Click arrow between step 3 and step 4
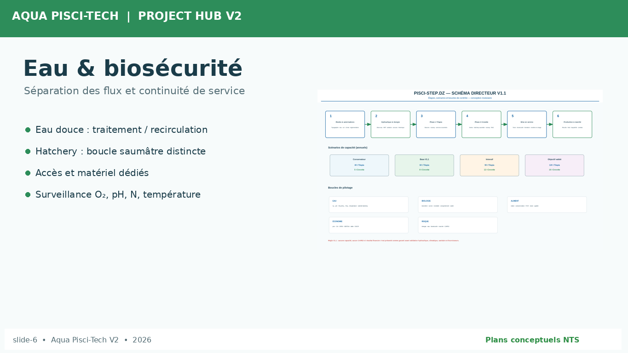The width and height of the screenshot is (628, 353). pyautogui.click(x=459, y=125)
